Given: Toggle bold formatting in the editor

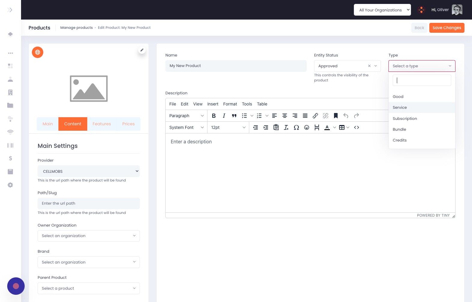Looking at the screenshot, I should point(214,116).
